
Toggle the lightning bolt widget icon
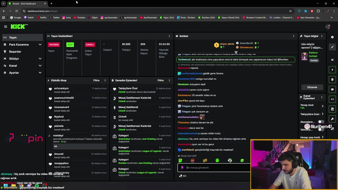pos(332,70)
